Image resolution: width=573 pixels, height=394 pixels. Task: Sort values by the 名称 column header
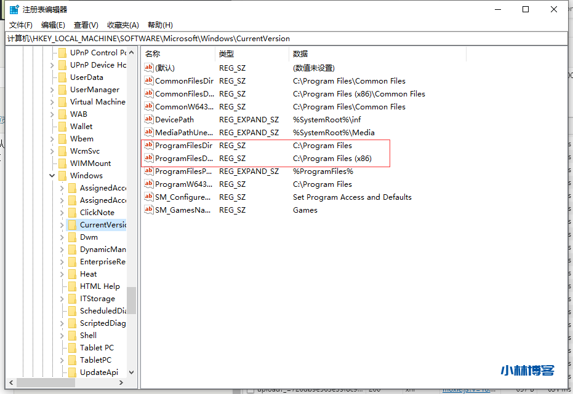click(178, 54)
